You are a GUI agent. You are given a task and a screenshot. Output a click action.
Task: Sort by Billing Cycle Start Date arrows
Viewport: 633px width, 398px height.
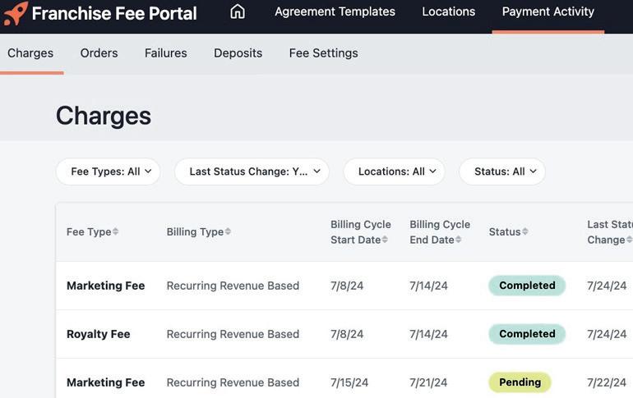point(385,240)
